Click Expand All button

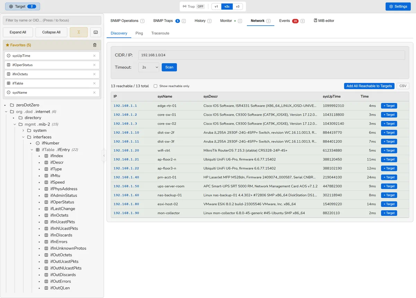18,32
